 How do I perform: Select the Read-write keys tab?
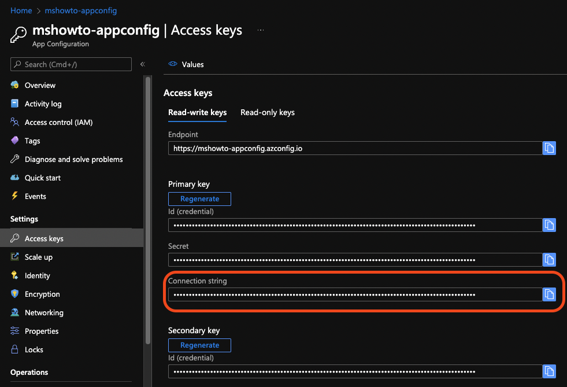pos(198,113)
